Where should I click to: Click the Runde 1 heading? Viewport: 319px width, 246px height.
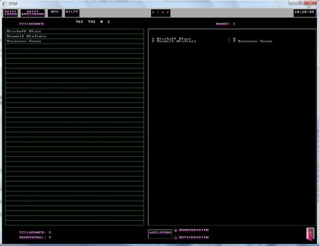tap(225, 24)
